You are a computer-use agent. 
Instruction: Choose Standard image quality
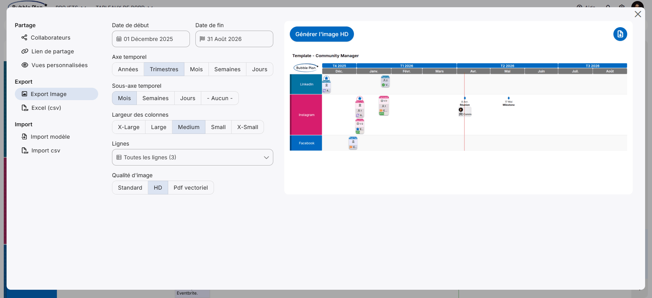(x=130, y=188)
